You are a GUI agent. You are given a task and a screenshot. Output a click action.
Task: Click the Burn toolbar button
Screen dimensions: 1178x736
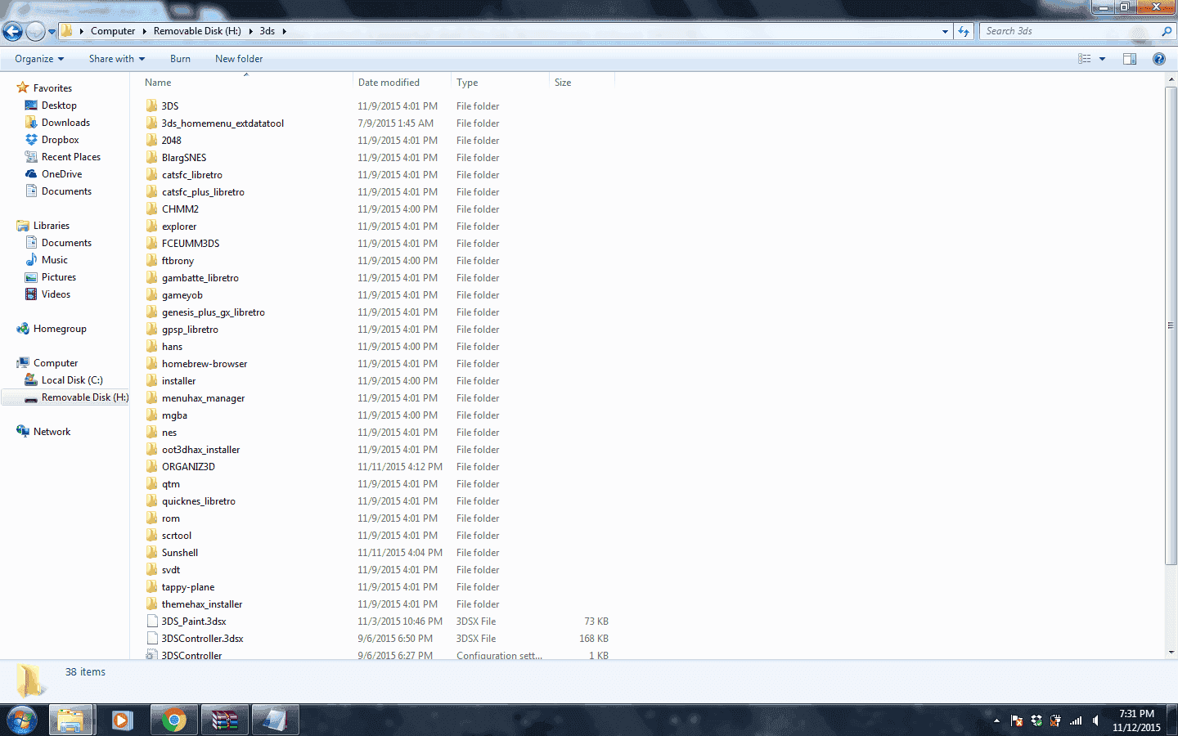[180, 59]
